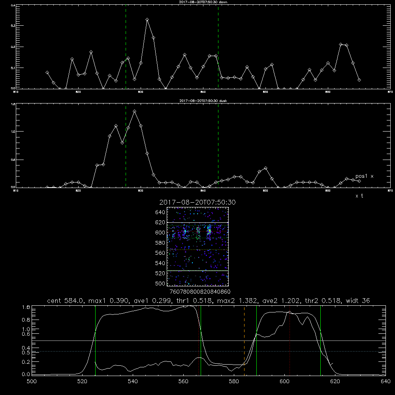Click the '0.2' bottom plot y-axis label
The image size is (395, 395).
[x=26, y=362]
